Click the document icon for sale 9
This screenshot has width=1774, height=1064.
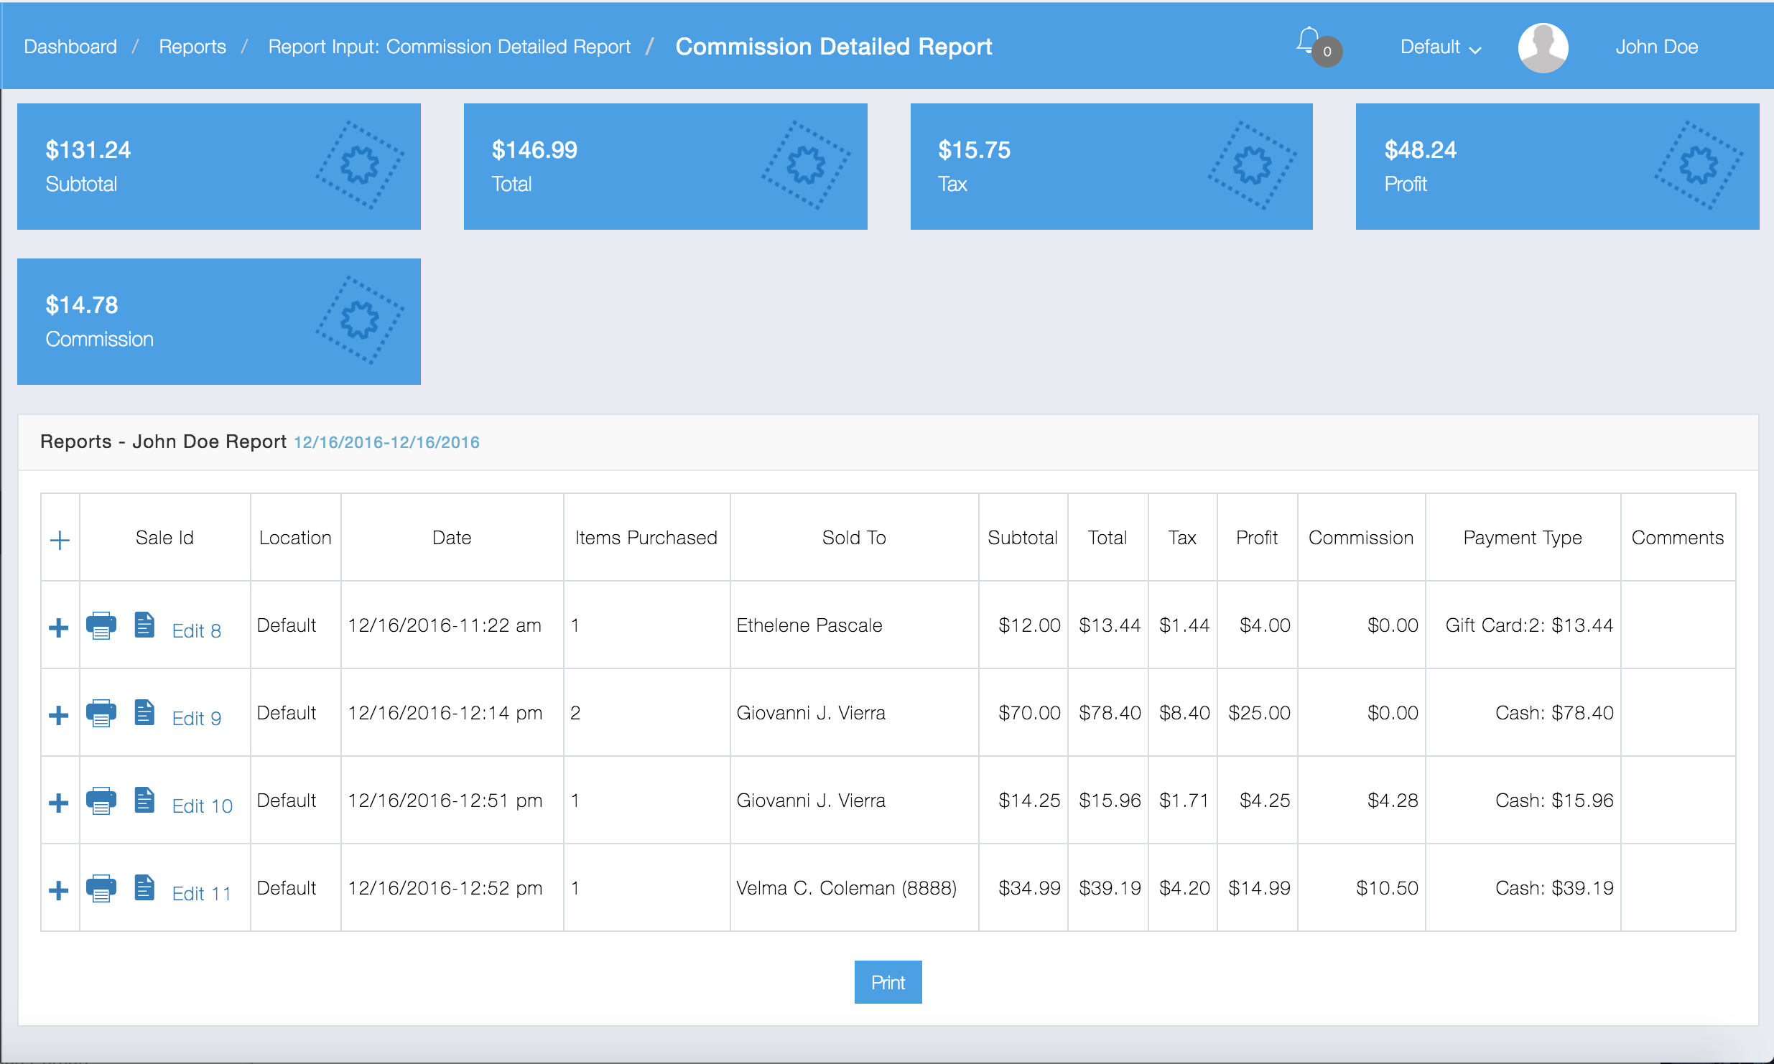[144, 713]
